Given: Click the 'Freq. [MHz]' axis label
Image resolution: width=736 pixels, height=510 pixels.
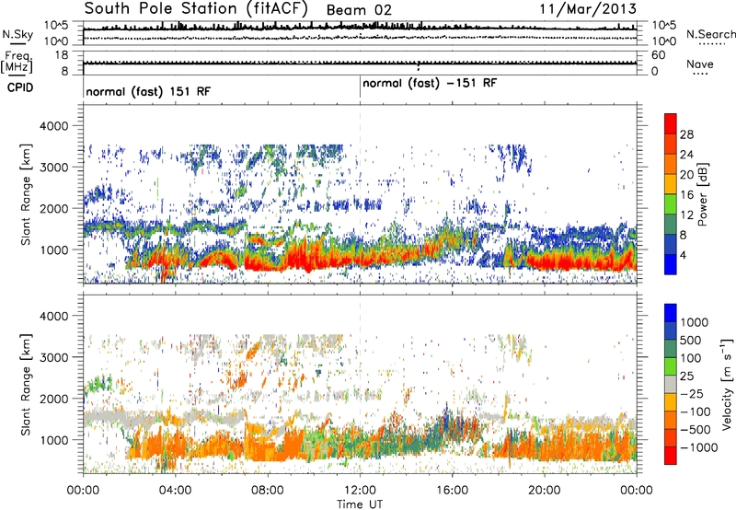Looking at the screenshot, I should [x=17, y=62].
